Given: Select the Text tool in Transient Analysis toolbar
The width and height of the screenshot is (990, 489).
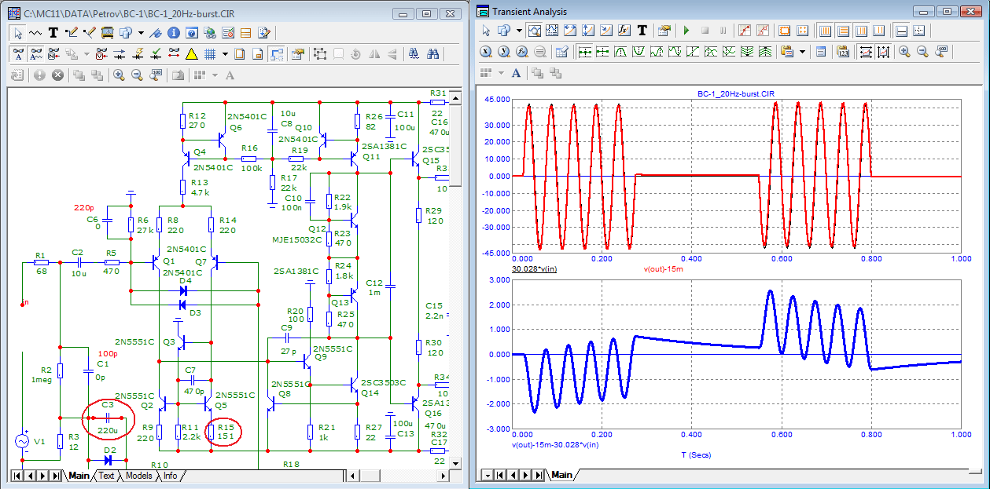Looking at the screenshot, I should [x=642, y=31].
